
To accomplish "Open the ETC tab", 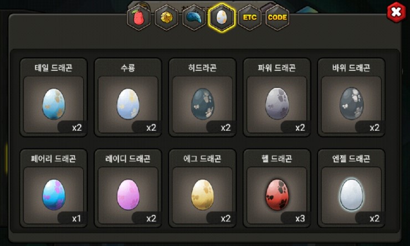I will (x=250, y=18).
